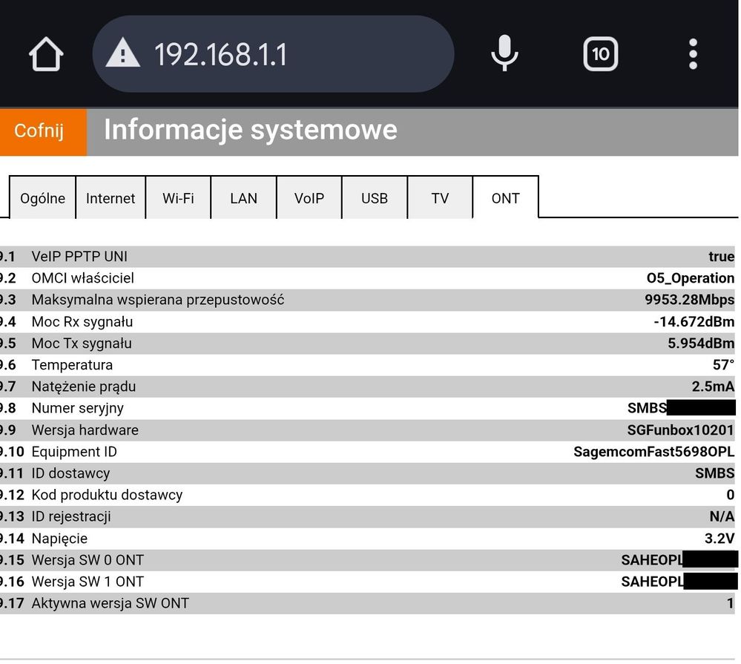Tap the Chrome home icon

(x=45, y=53)
